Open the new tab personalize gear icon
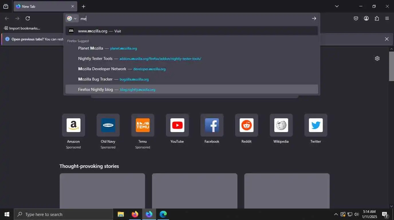The width and height of the screenshot is (394, 220). click(377, 58)
